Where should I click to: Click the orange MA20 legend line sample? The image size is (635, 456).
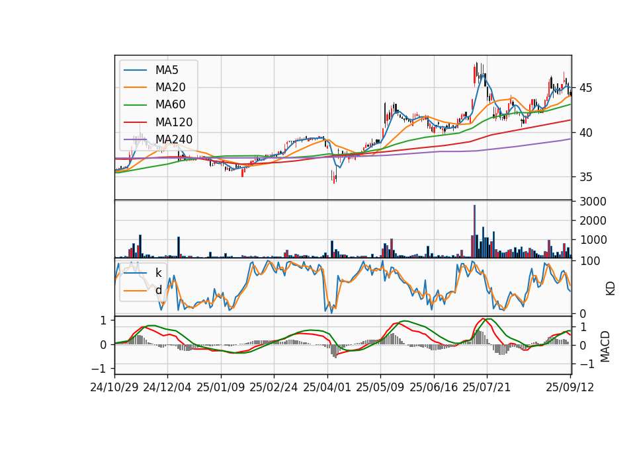135,87
